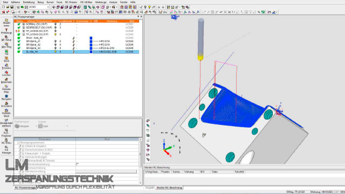Toggle the lightbulb for NORMAL (3X) toolpath
The image size is (345, 194).
tap(56, 24)
